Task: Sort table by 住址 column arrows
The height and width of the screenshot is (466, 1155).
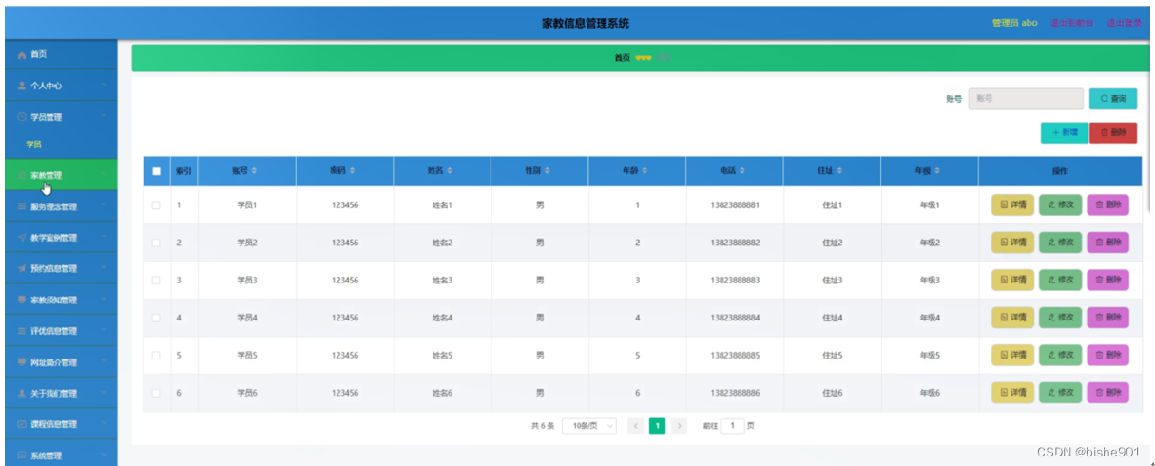Action: 839,171
